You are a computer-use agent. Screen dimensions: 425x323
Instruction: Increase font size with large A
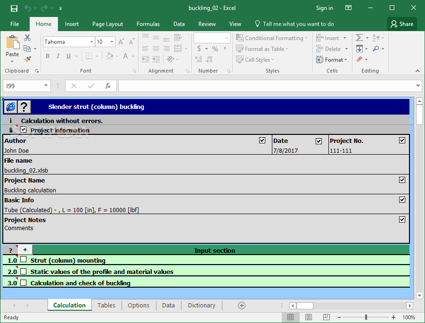coord(121,42)
